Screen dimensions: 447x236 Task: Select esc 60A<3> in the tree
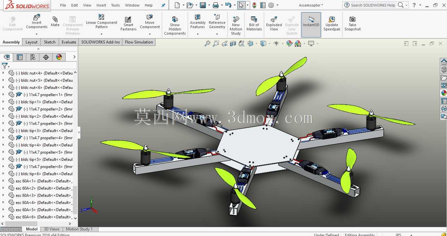click(44, 195)
